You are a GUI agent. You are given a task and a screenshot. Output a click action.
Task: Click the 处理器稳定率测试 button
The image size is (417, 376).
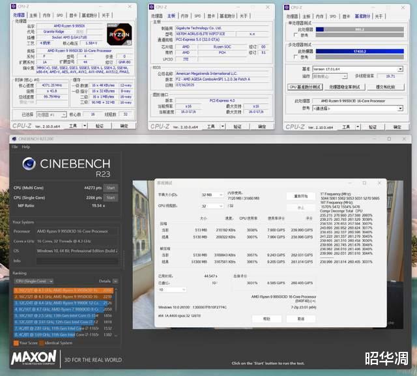pyautogui.click(x=345, y=87)
